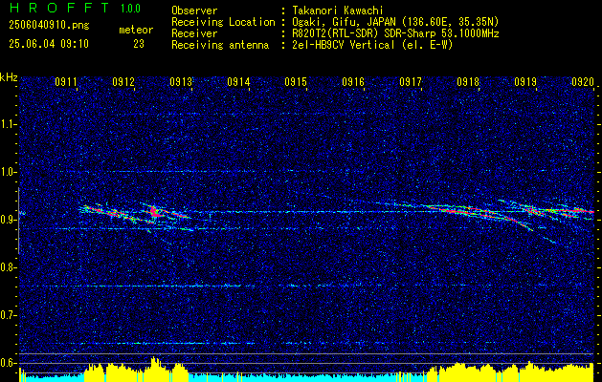Screen dimensions: 602x382
Task: Click time marker 0917
Action: (411, 81)
